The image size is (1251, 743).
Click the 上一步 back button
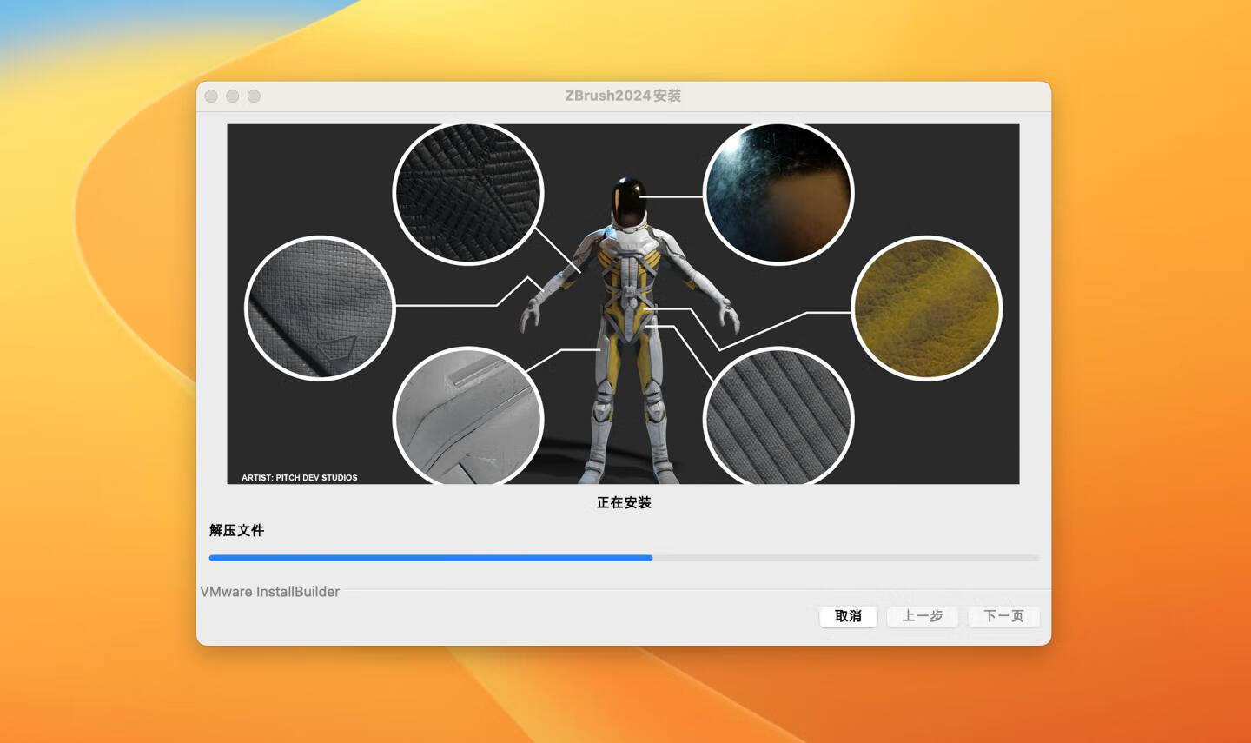coord(923,616)
